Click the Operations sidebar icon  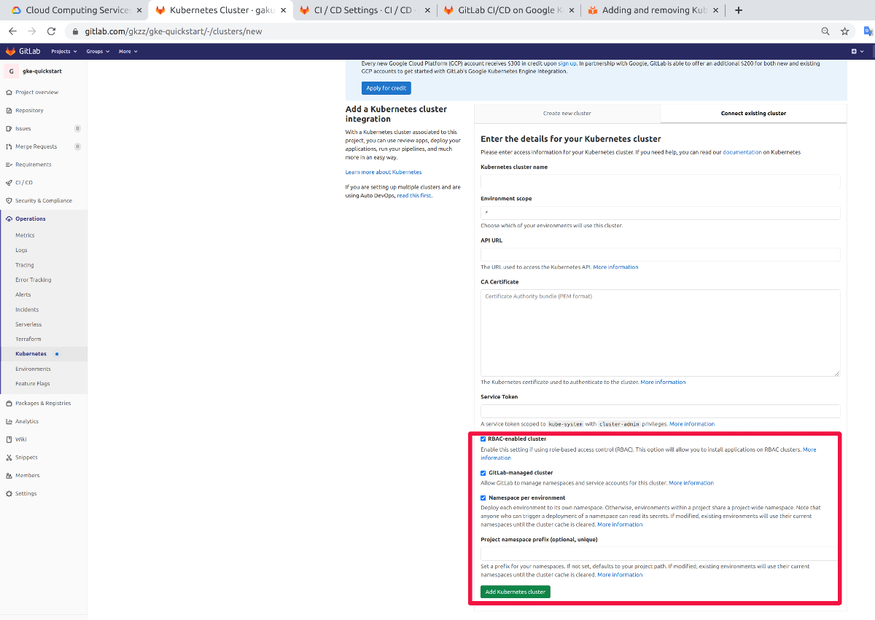click(x=9, y=219)
